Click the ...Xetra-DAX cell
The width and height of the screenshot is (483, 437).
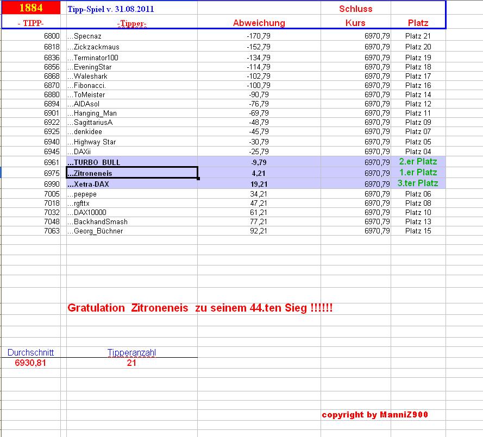tap(132, 184)
